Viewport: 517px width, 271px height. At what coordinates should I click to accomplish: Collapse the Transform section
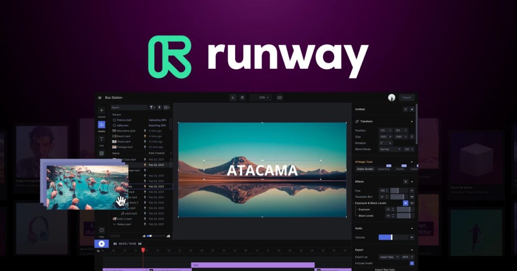click(x=411, y=121)
